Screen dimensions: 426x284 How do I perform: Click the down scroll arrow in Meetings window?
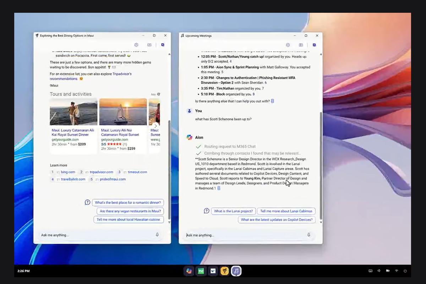coord(321,222)
